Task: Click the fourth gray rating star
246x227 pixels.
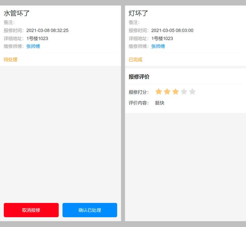Action: click(184, 91)
